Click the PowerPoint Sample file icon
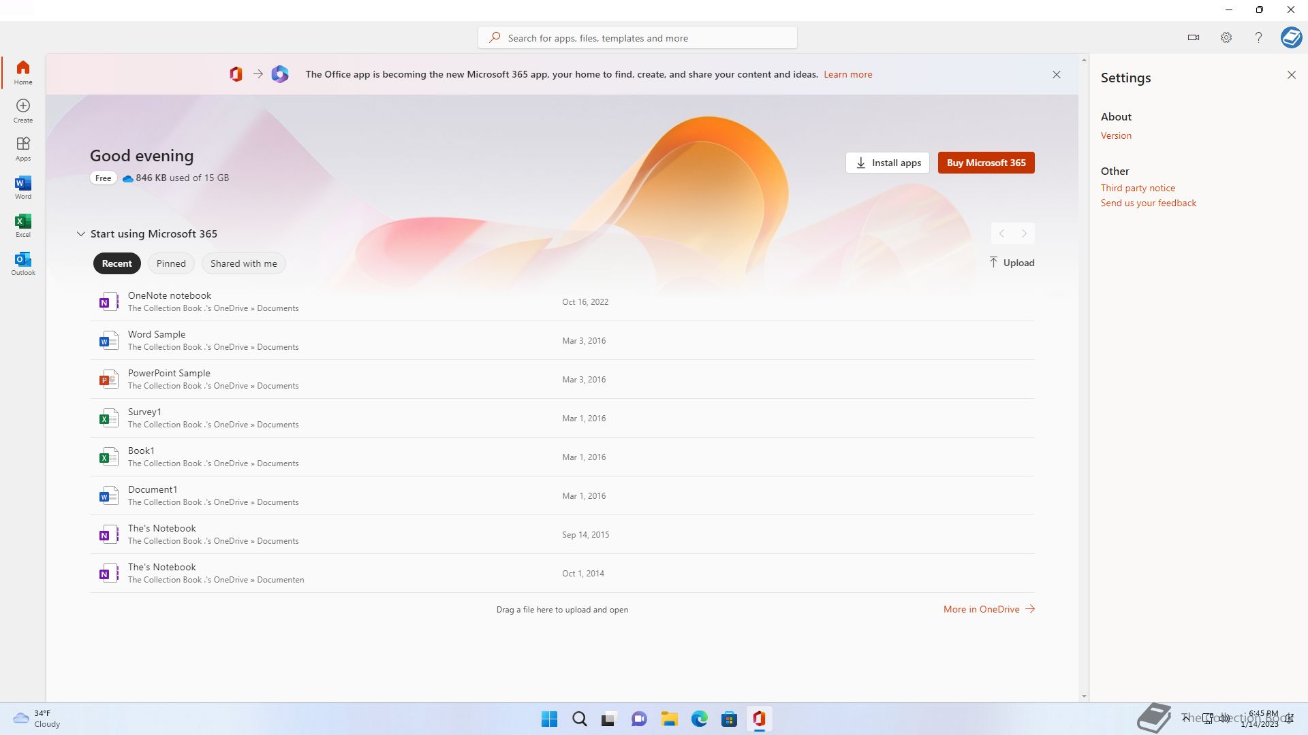This screenshot has height=735, width=1308. click(x=108, y=379)
